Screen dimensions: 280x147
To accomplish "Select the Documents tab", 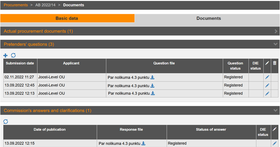I will click(x=208, y=19).
